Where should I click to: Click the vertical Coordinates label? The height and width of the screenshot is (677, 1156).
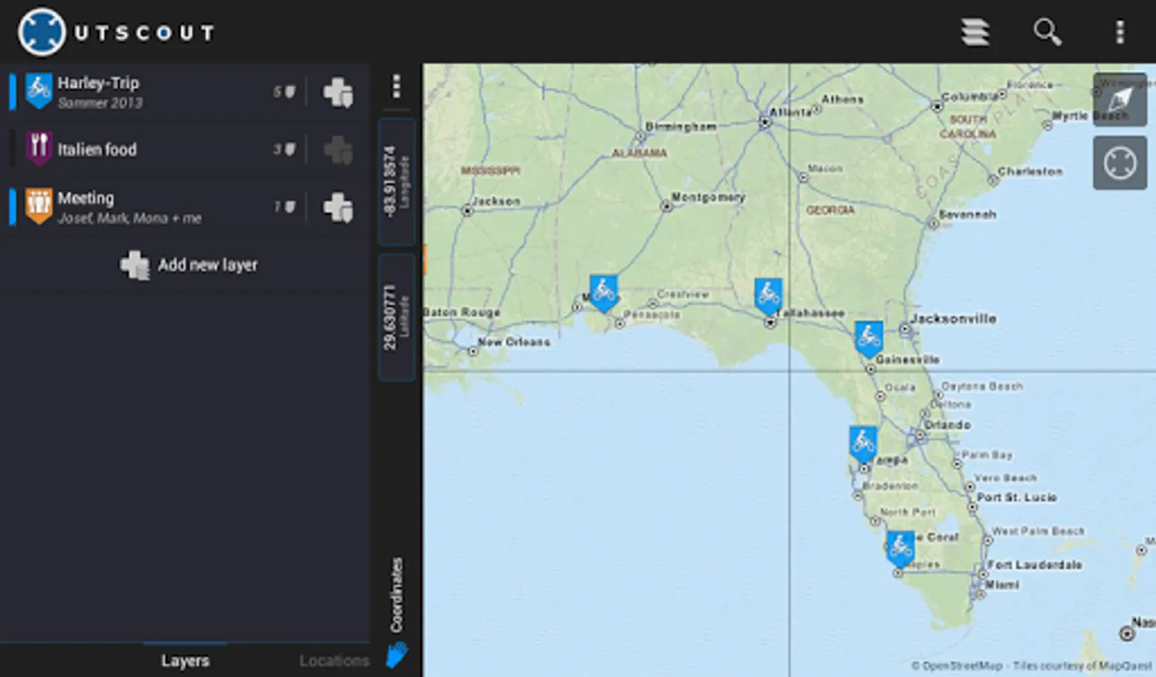coord(397,594)
